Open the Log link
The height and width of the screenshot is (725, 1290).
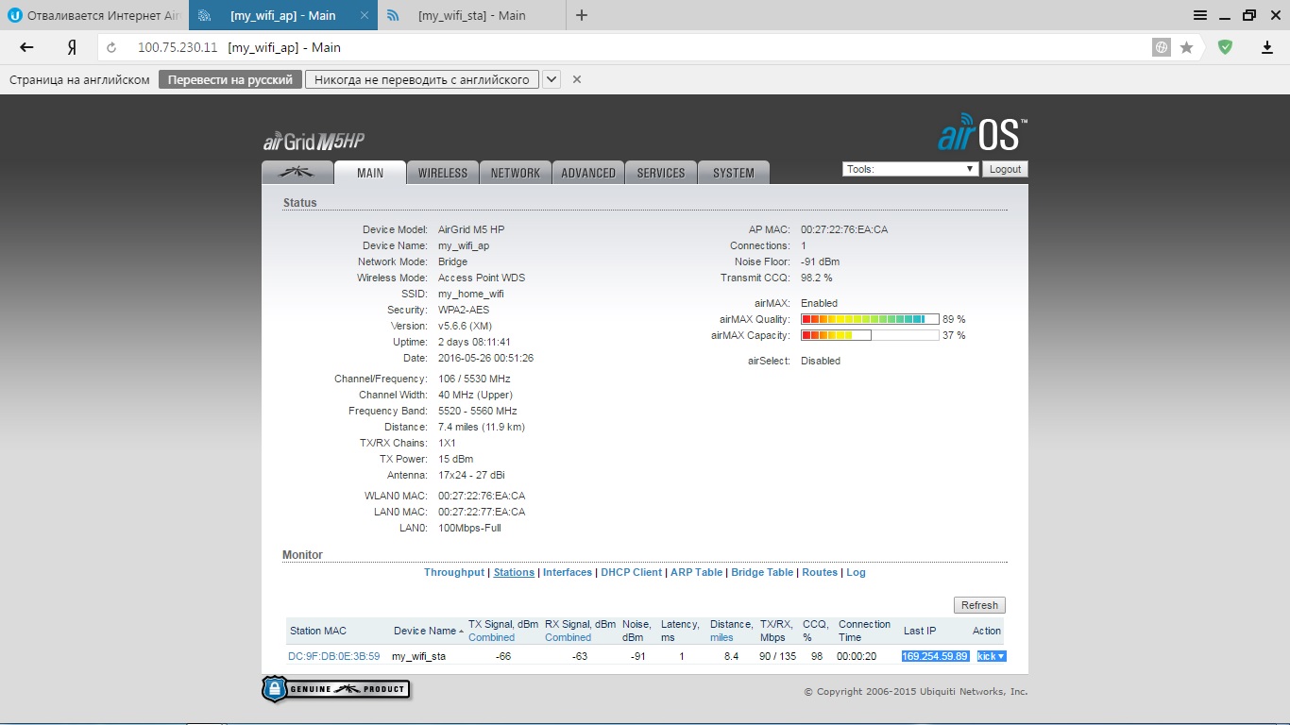tap(856, 572)
